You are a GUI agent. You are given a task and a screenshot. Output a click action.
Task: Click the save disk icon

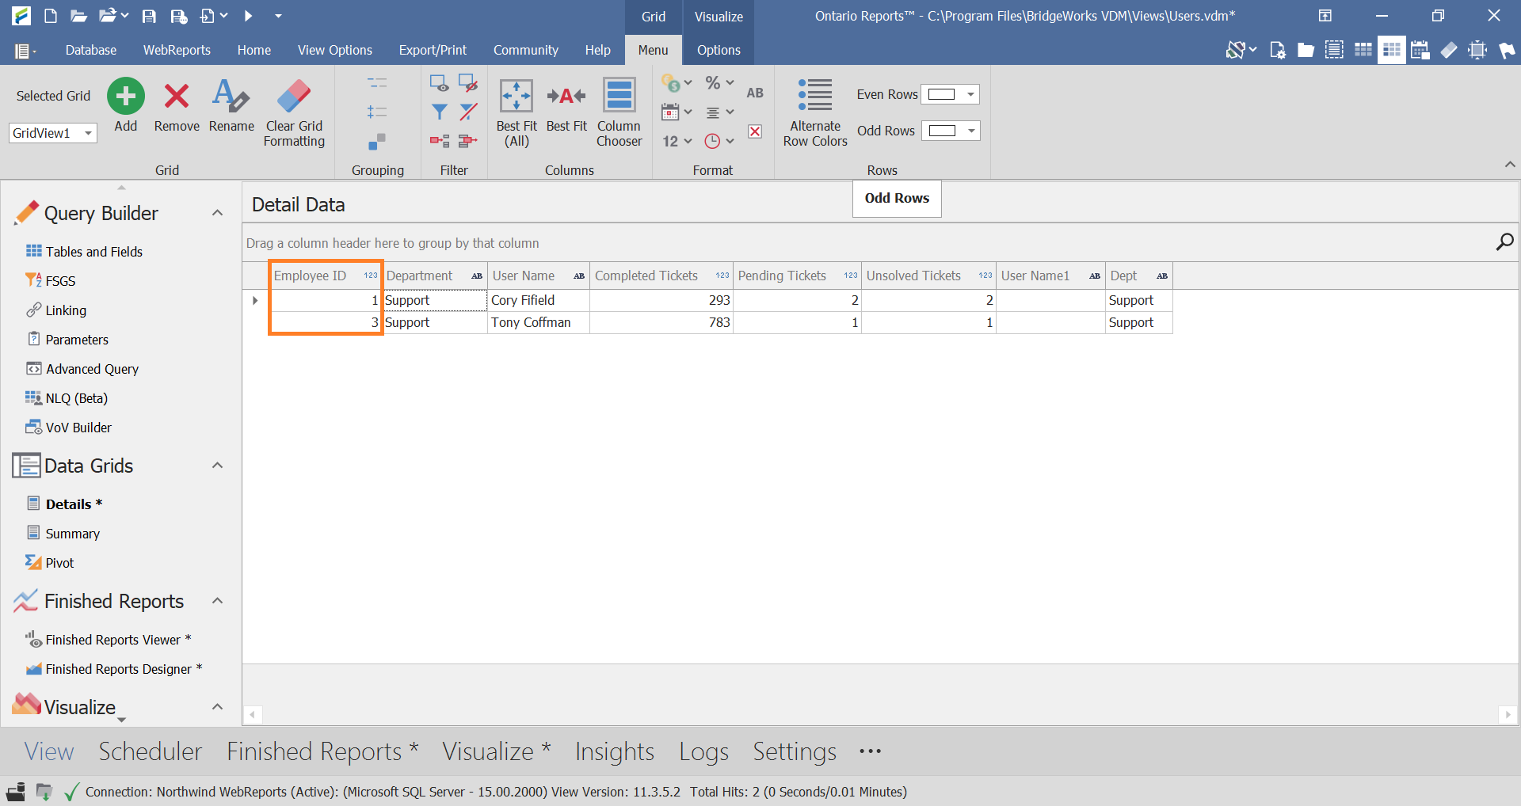(x=149, y=16)
